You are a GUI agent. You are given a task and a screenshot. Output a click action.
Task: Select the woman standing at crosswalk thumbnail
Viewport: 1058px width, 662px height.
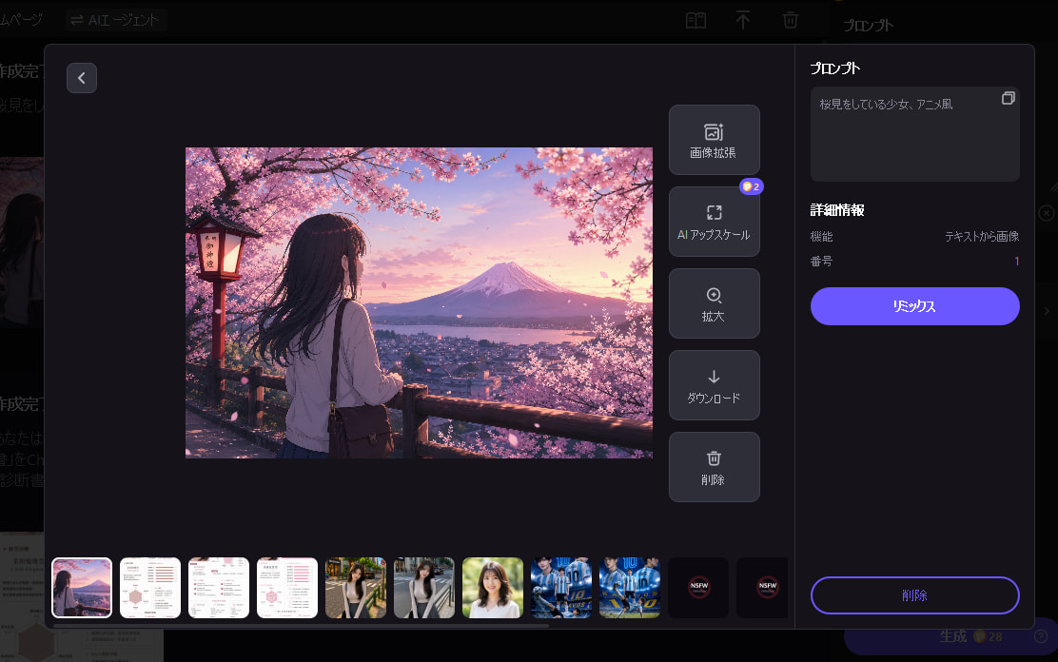[423, 588]
